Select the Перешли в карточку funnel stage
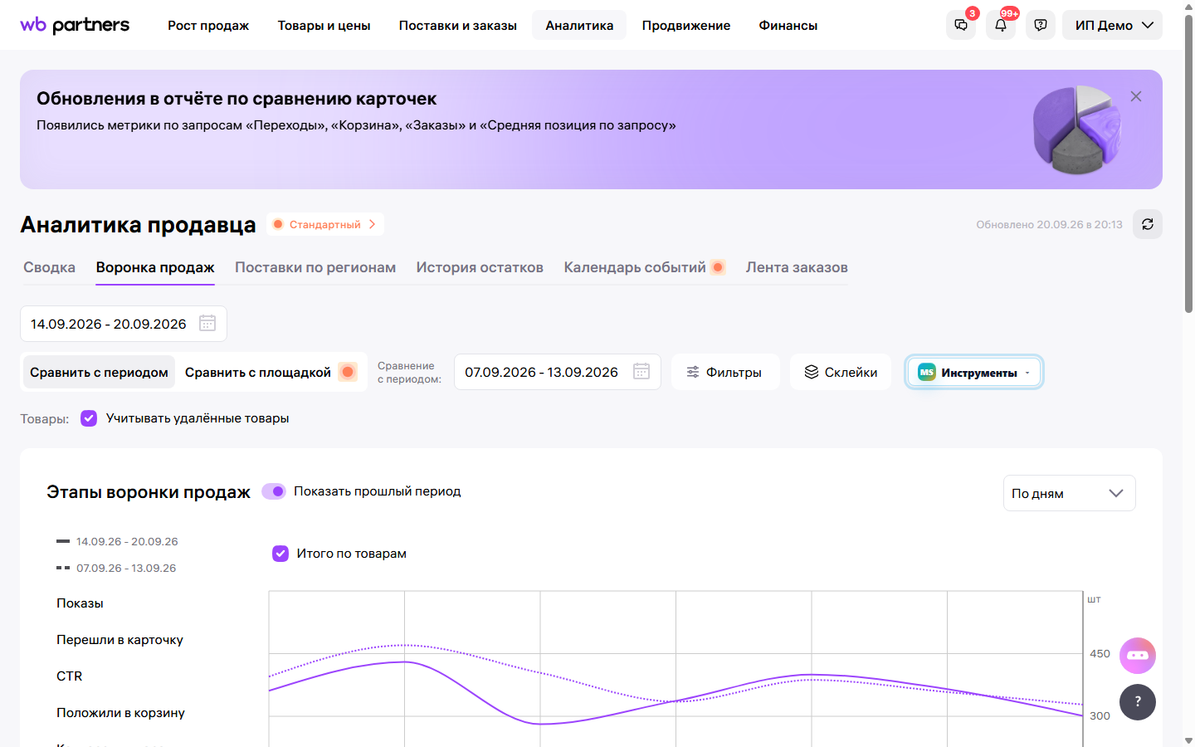This screenshot has height=747, width=1195. [x=119, y=640]
